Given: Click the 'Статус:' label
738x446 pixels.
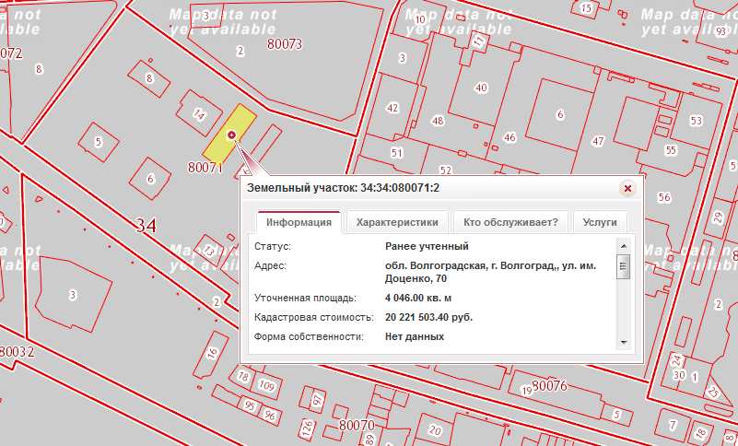Looking at the screenshot, I should [x=273, y=246].
